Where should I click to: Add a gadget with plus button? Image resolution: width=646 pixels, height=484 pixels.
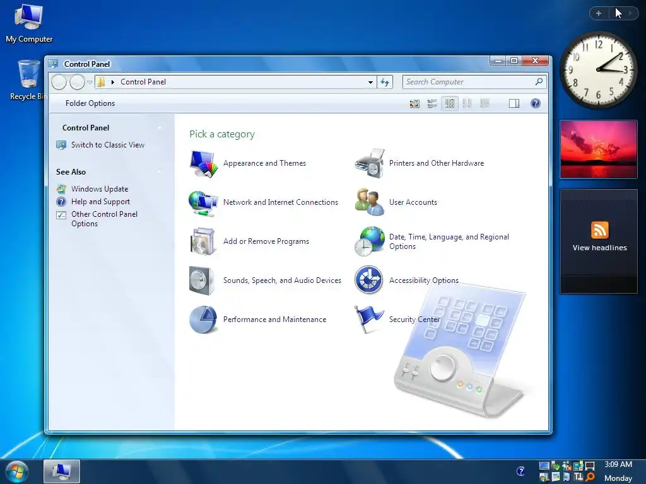pyautogui.click(x=599, y=14)
